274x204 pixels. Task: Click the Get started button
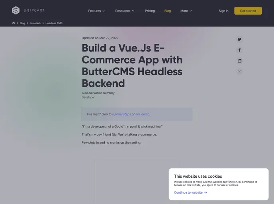point(248,11)
